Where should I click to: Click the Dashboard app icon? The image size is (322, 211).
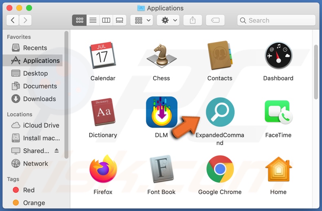pyautogui.click(x=278, y=55)
